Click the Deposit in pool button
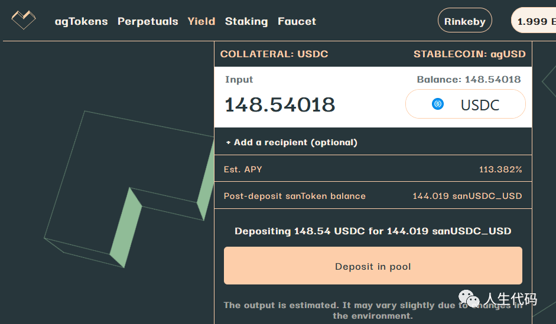This screenshot has width=556, height=324. pyautogui.click(x=373, y=266)
